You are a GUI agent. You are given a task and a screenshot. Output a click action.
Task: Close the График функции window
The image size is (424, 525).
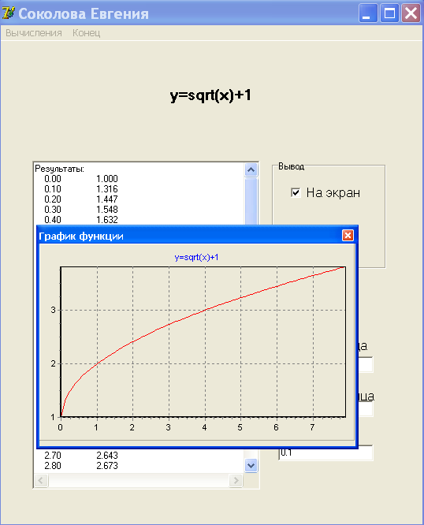[348, 236]
